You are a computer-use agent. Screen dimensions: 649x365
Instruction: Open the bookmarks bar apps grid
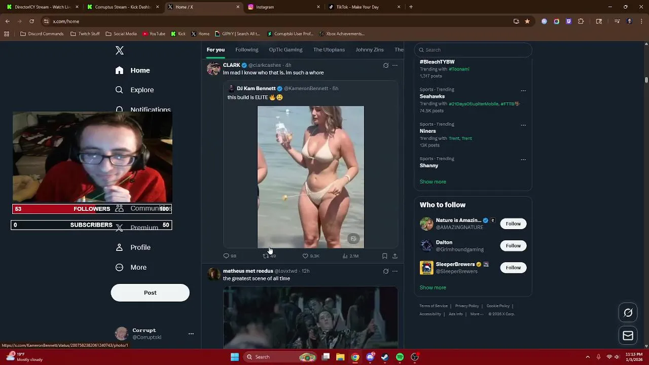[x=7, y=34]
